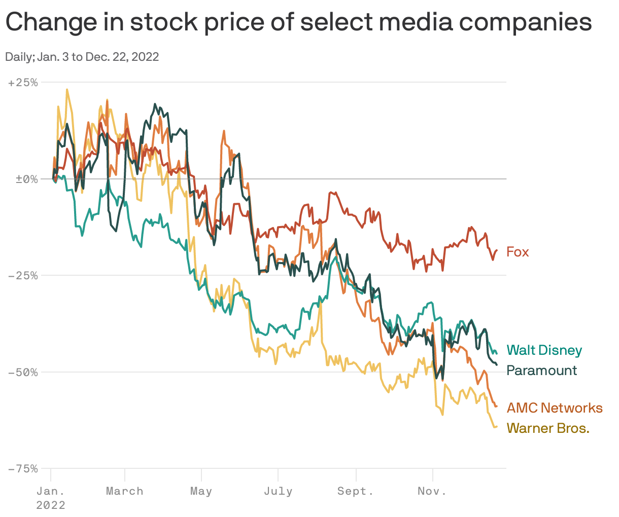Select the Walt Disney line label
Viewport: 619px width, 517px height.
544,350
